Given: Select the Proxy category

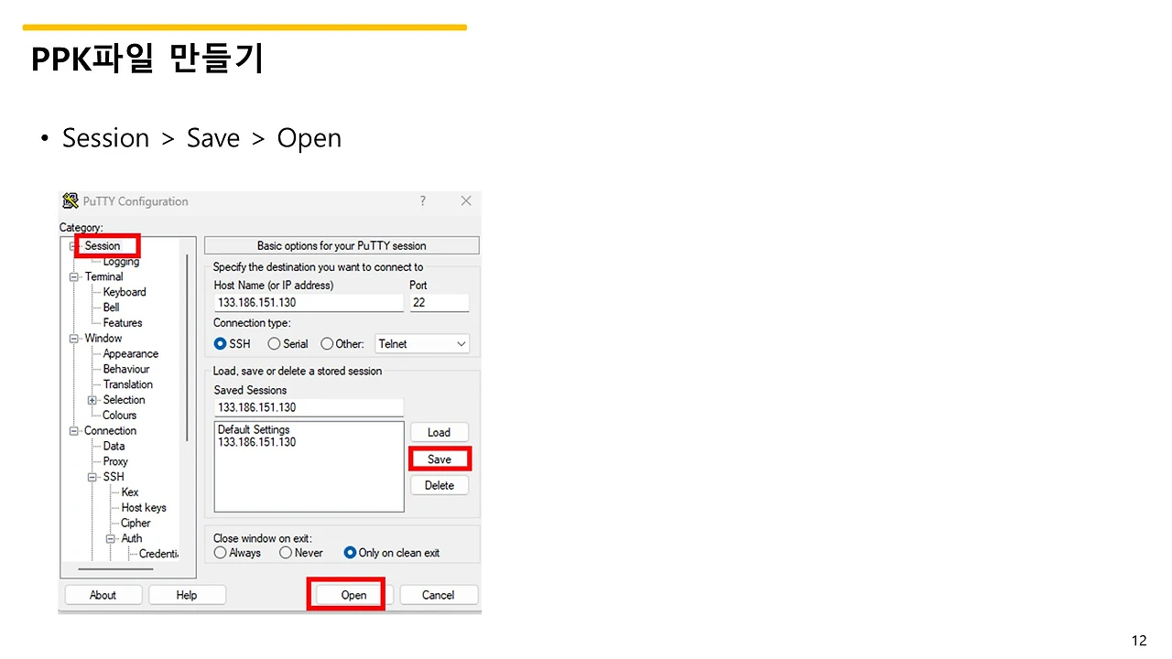Looking at the screenshot, I should pyautogui.click(x=115, y=461).
